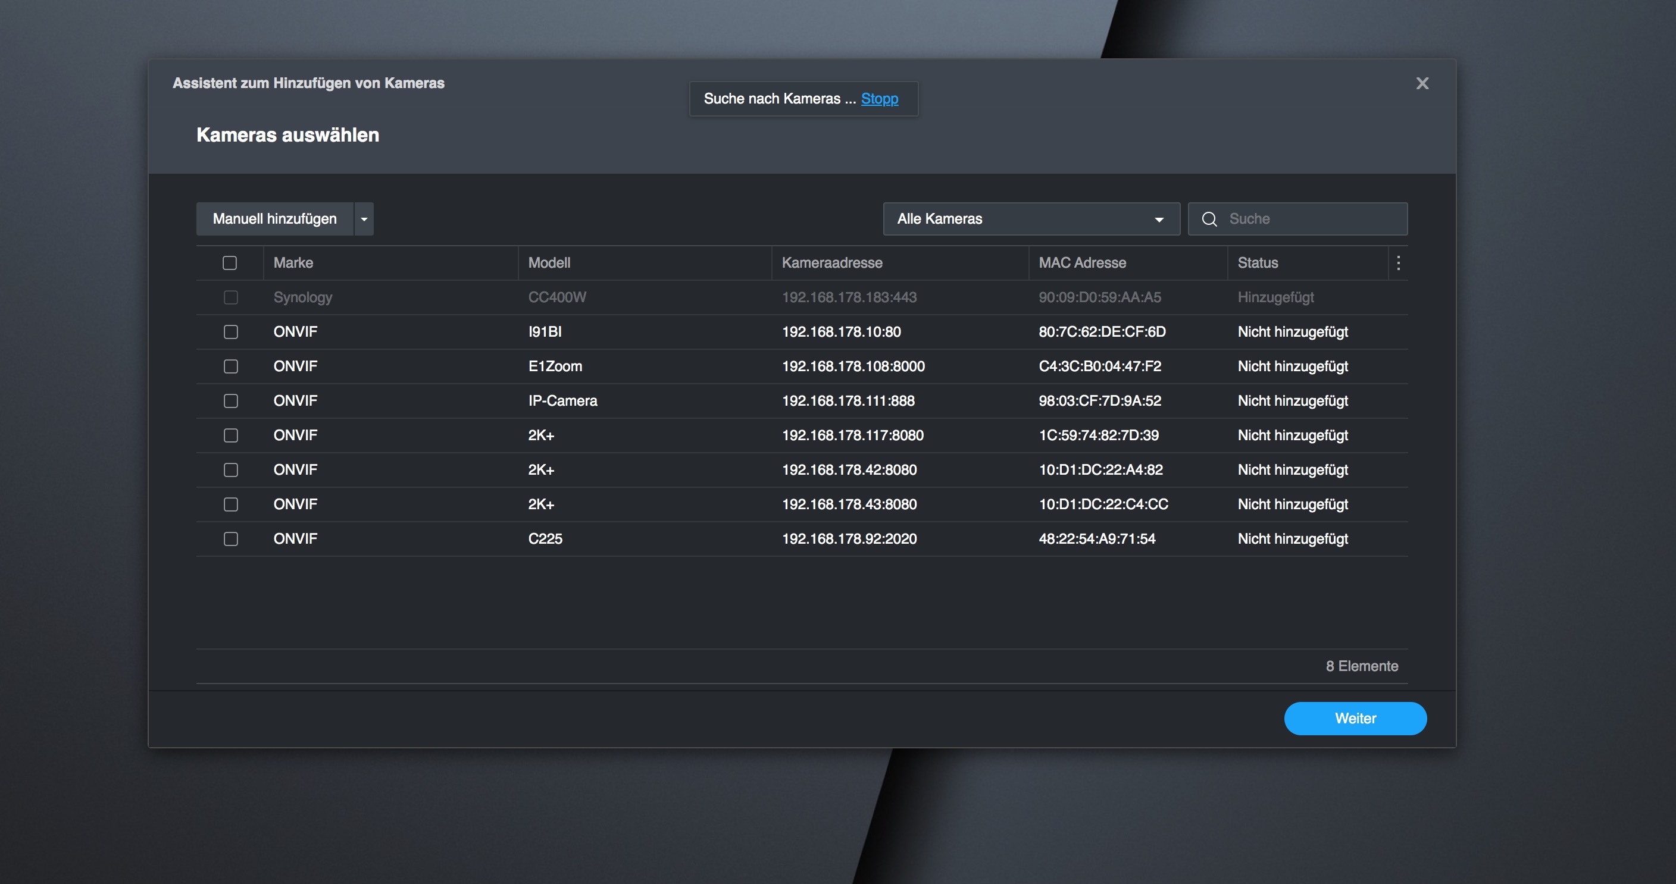Click the search magnifier icon
This screenshot has height=884, width=1676.
(x=1209, y=219)
